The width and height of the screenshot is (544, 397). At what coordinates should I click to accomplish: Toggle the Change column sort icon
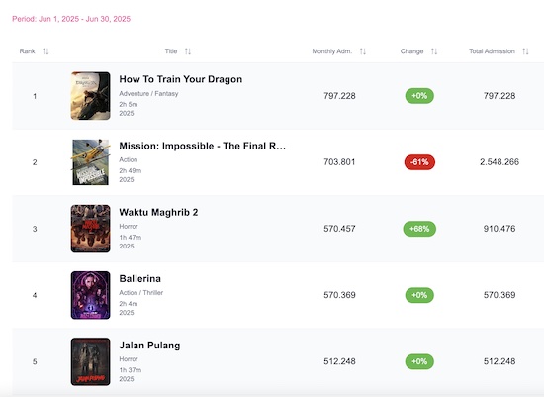(434, 51)
